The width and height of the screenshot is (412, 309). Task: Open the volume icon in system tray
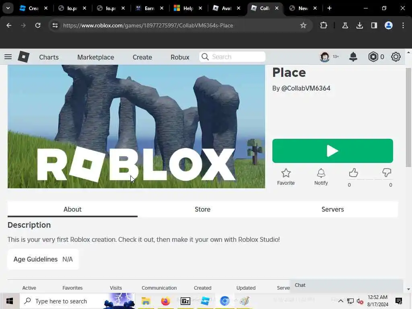[360, 301]
